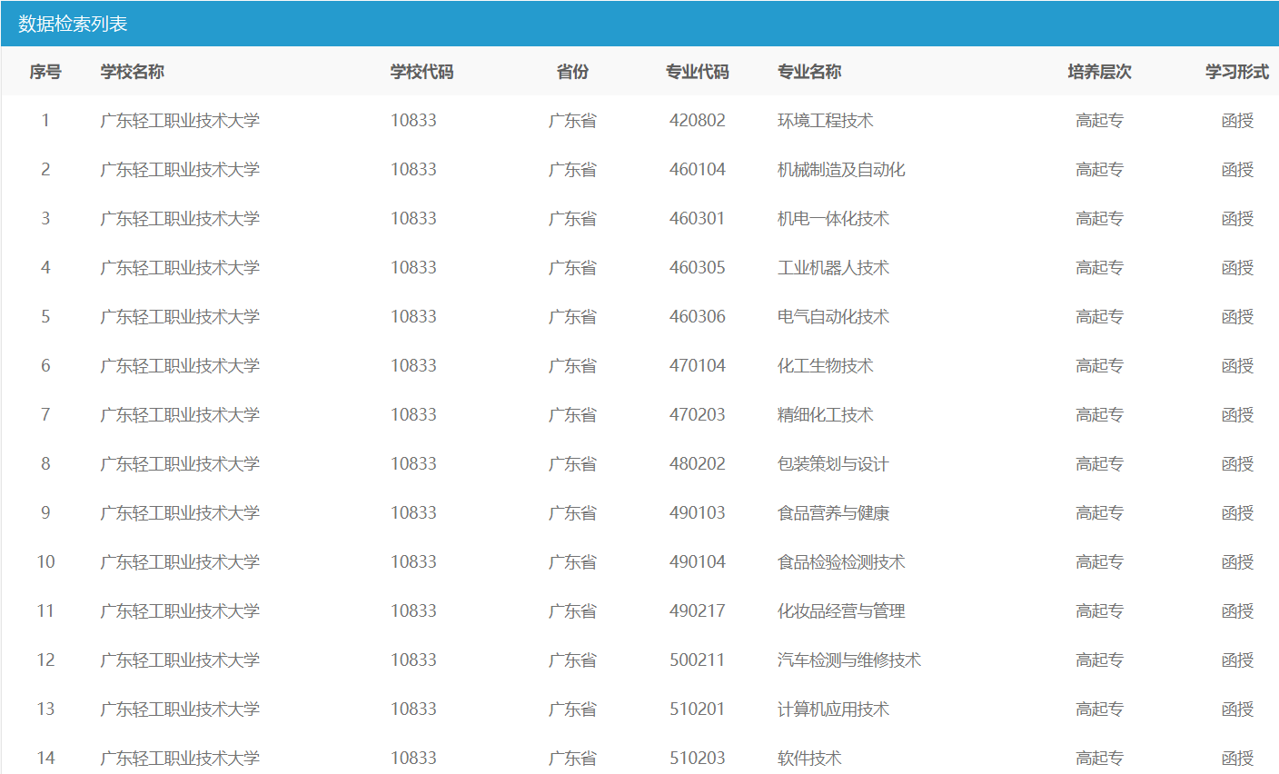
Task: Select major name 化工生物技术
Action: pyautogui.click(x=826, y=366)
